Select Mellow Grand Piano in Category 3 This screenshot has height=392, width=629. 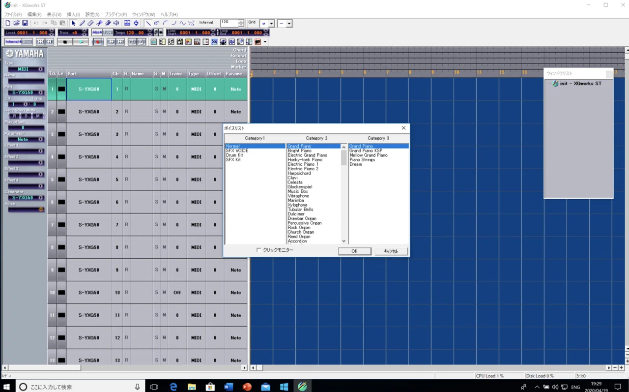[368, 155]
